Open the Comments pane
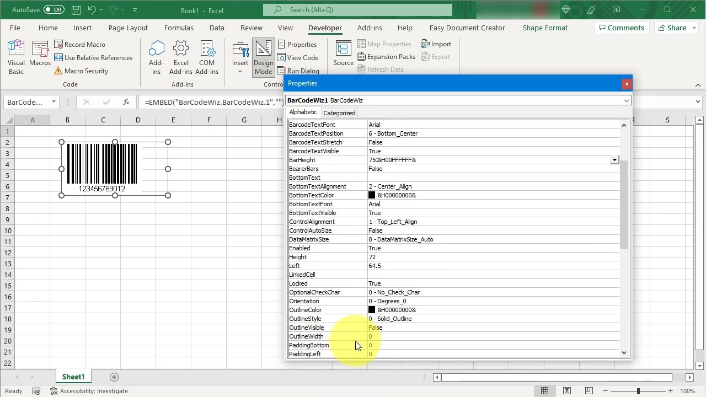This screenshot has width=706, height=397. point(621,28)
